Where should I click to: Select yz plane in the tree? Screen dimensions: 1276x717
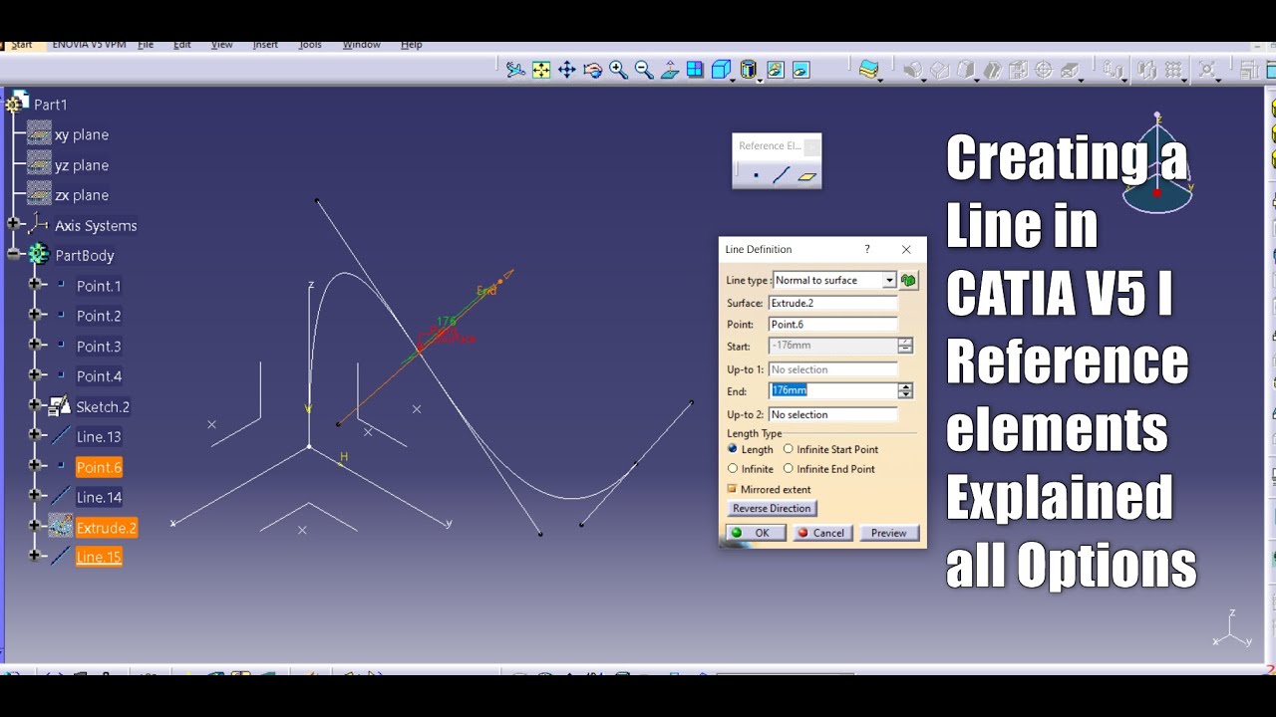[x=81, y=165]
